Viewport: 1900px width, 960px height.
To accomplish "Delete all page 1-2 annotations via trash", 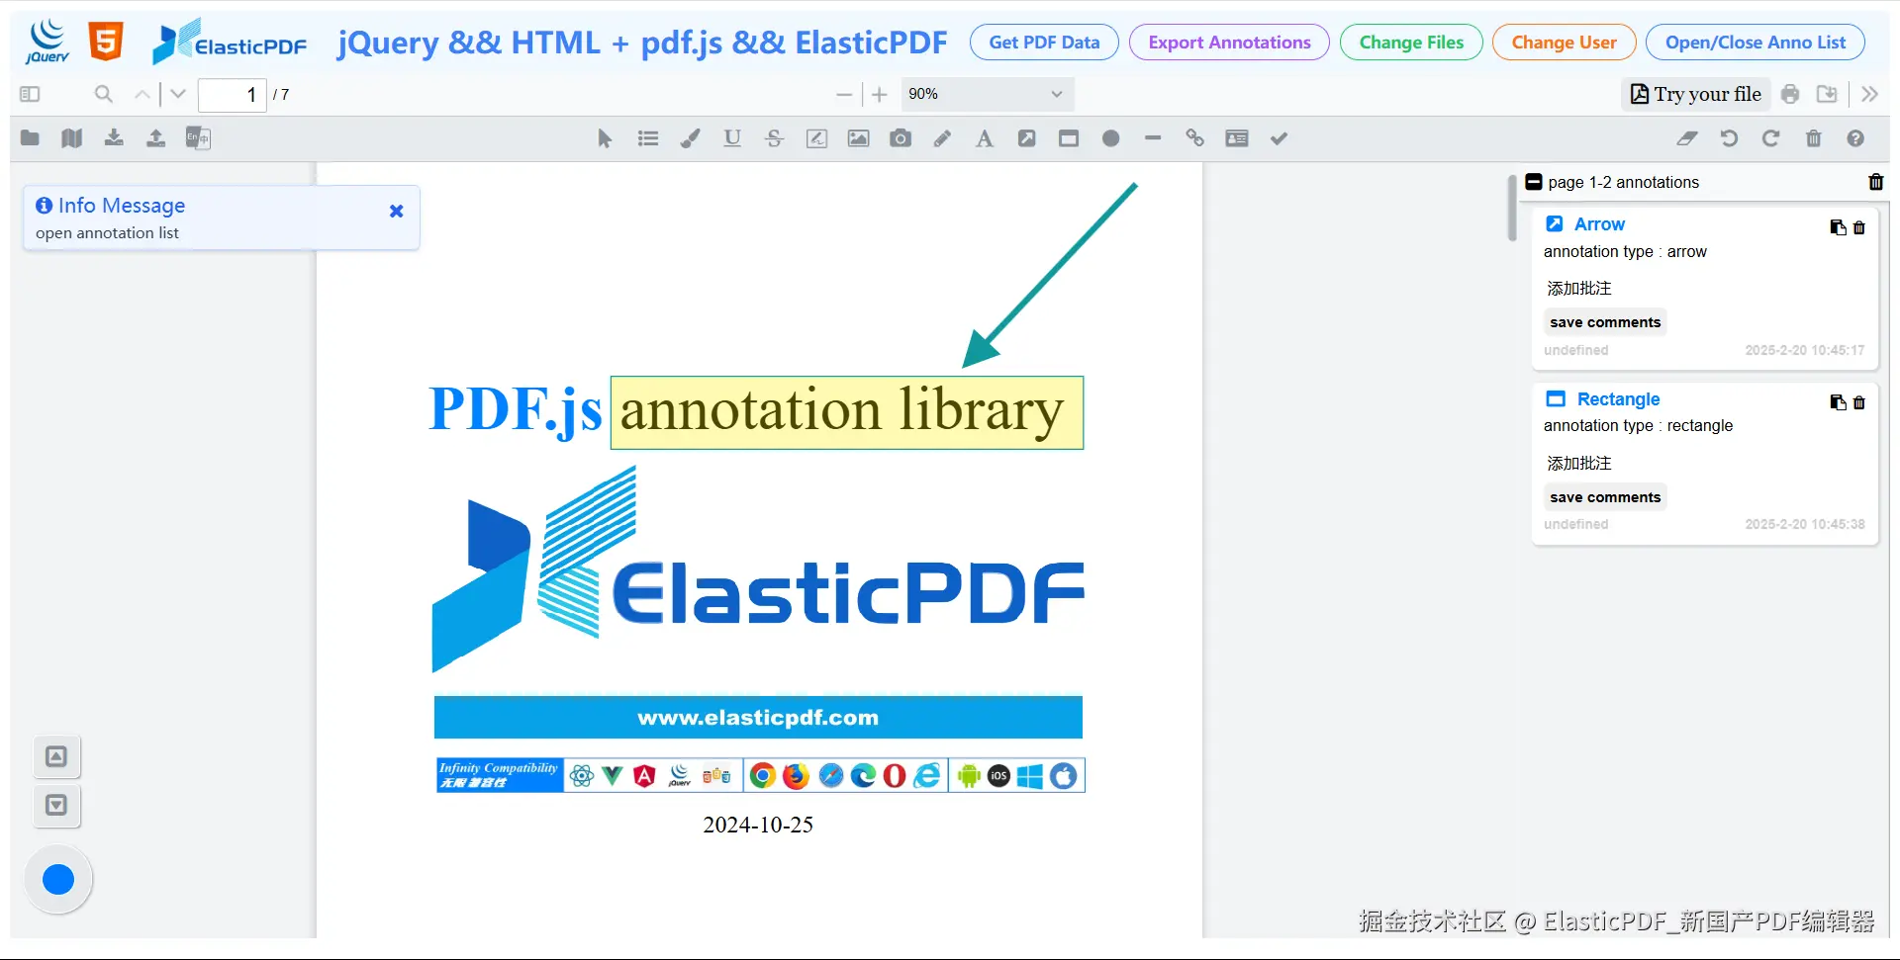I will pos(1875,182).
